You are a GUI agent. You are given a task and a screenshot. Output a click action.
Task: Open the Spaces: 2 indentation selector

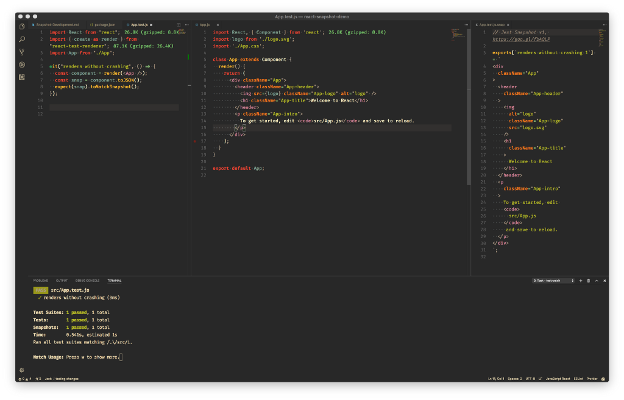click(514, 379)
